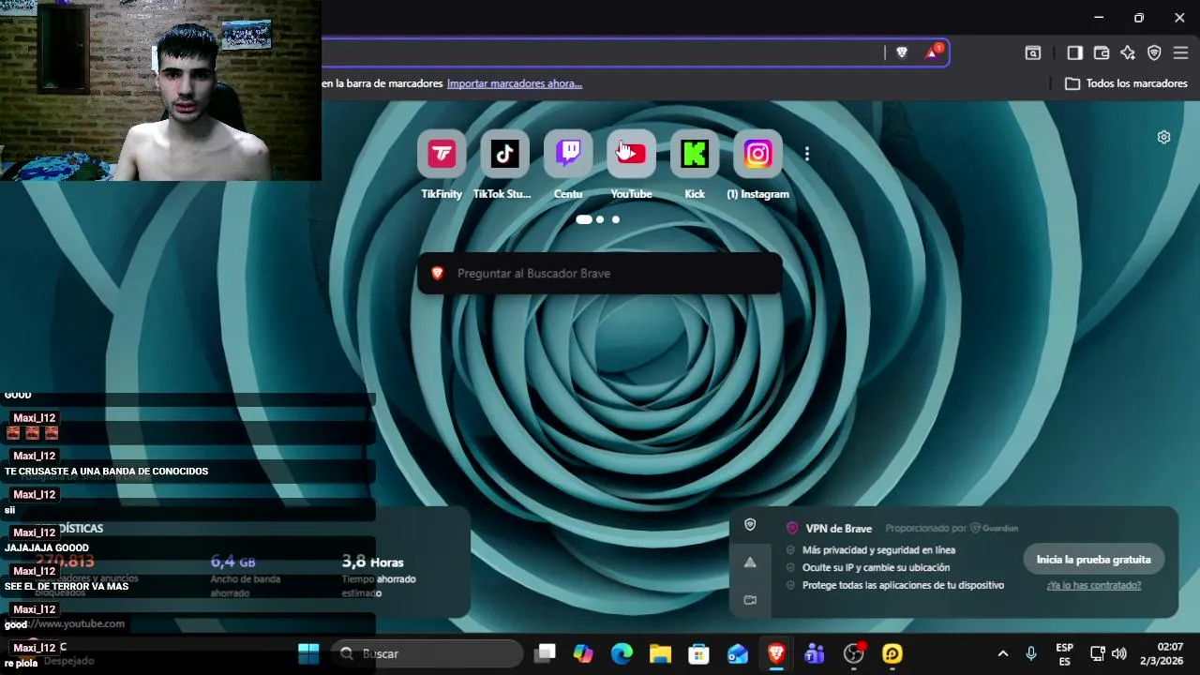Screen dimensions: 1200x675
Task: Click Importar marcadores ahora link
Action: tap(515, 83)
